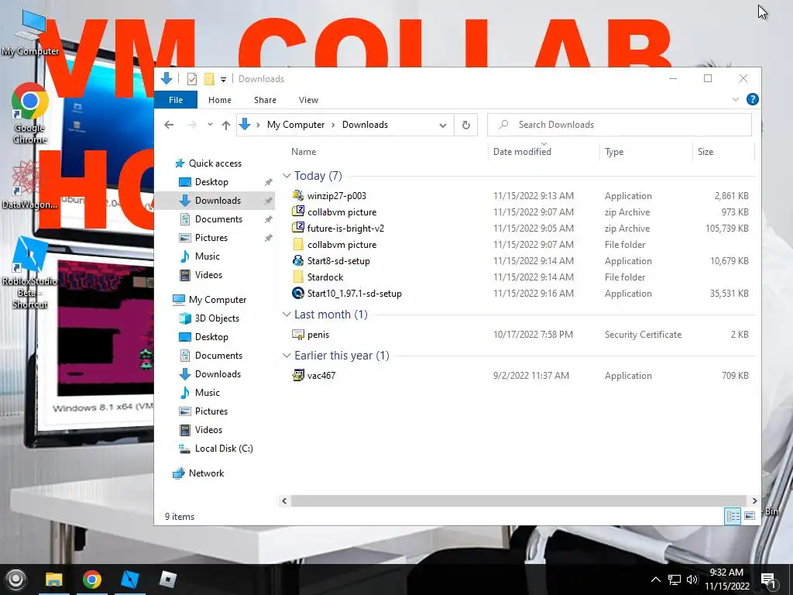Sort by the Size column header

pyautogui.click(x=705, y=152)
